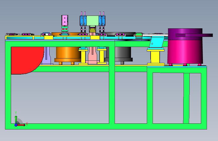Select the purple vibratory bowl top
This screenshot has width=218, height=141.
point(185,34)
